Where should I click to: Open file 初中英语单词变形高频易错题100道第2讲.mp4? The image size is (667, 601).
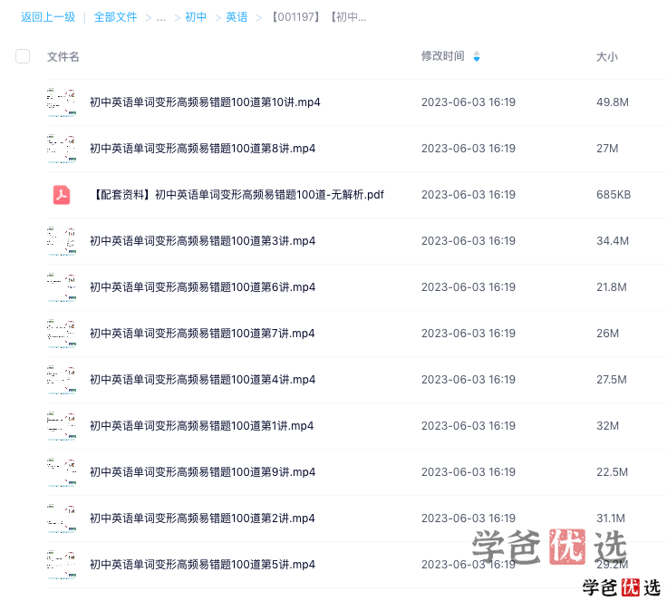point(202,519)
